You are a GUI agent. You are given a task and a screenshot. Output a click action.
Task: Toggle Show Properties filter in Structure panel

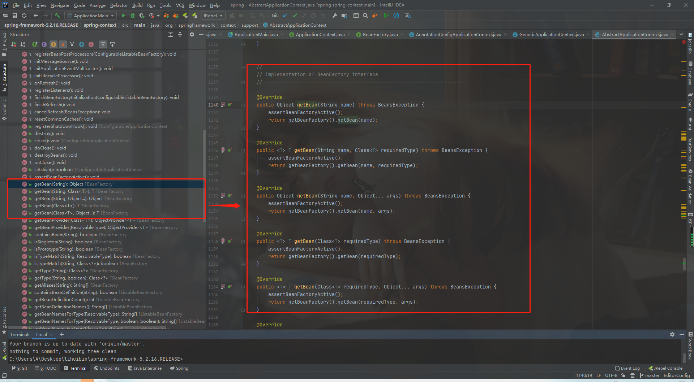[44, 44]
